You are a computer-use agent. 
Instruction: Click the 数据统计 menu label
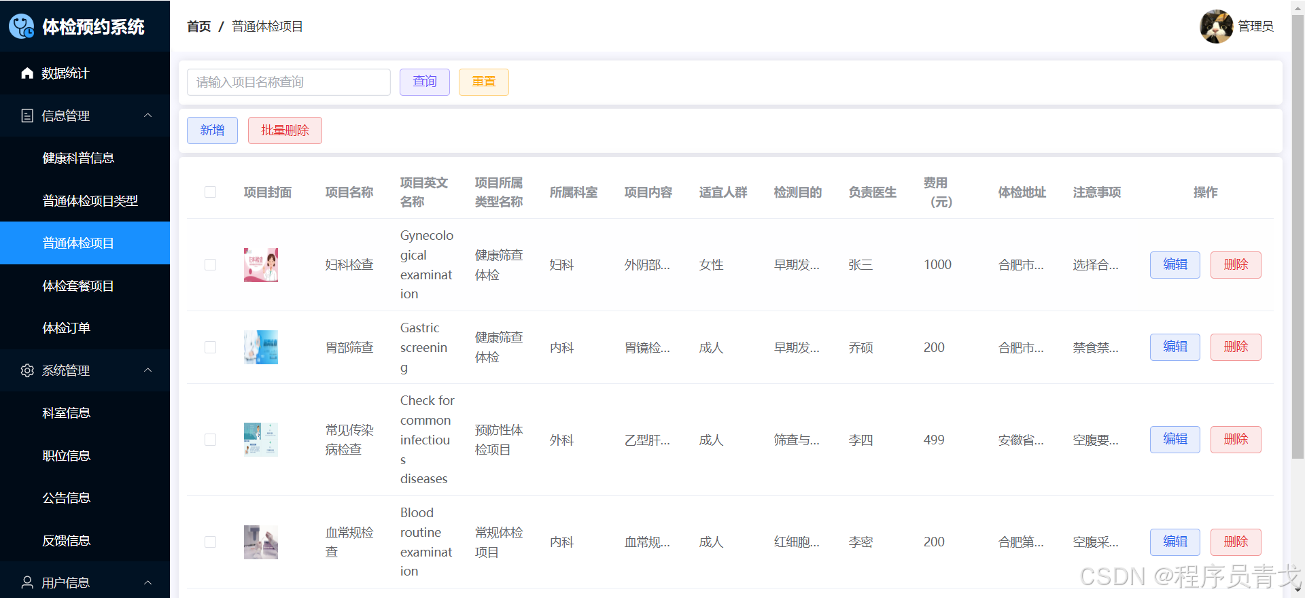tap(65, 73)
